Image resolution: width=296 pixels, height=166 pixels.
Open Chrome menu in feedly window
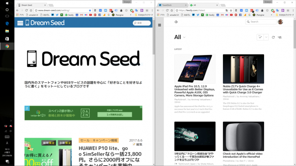[293, 10]
